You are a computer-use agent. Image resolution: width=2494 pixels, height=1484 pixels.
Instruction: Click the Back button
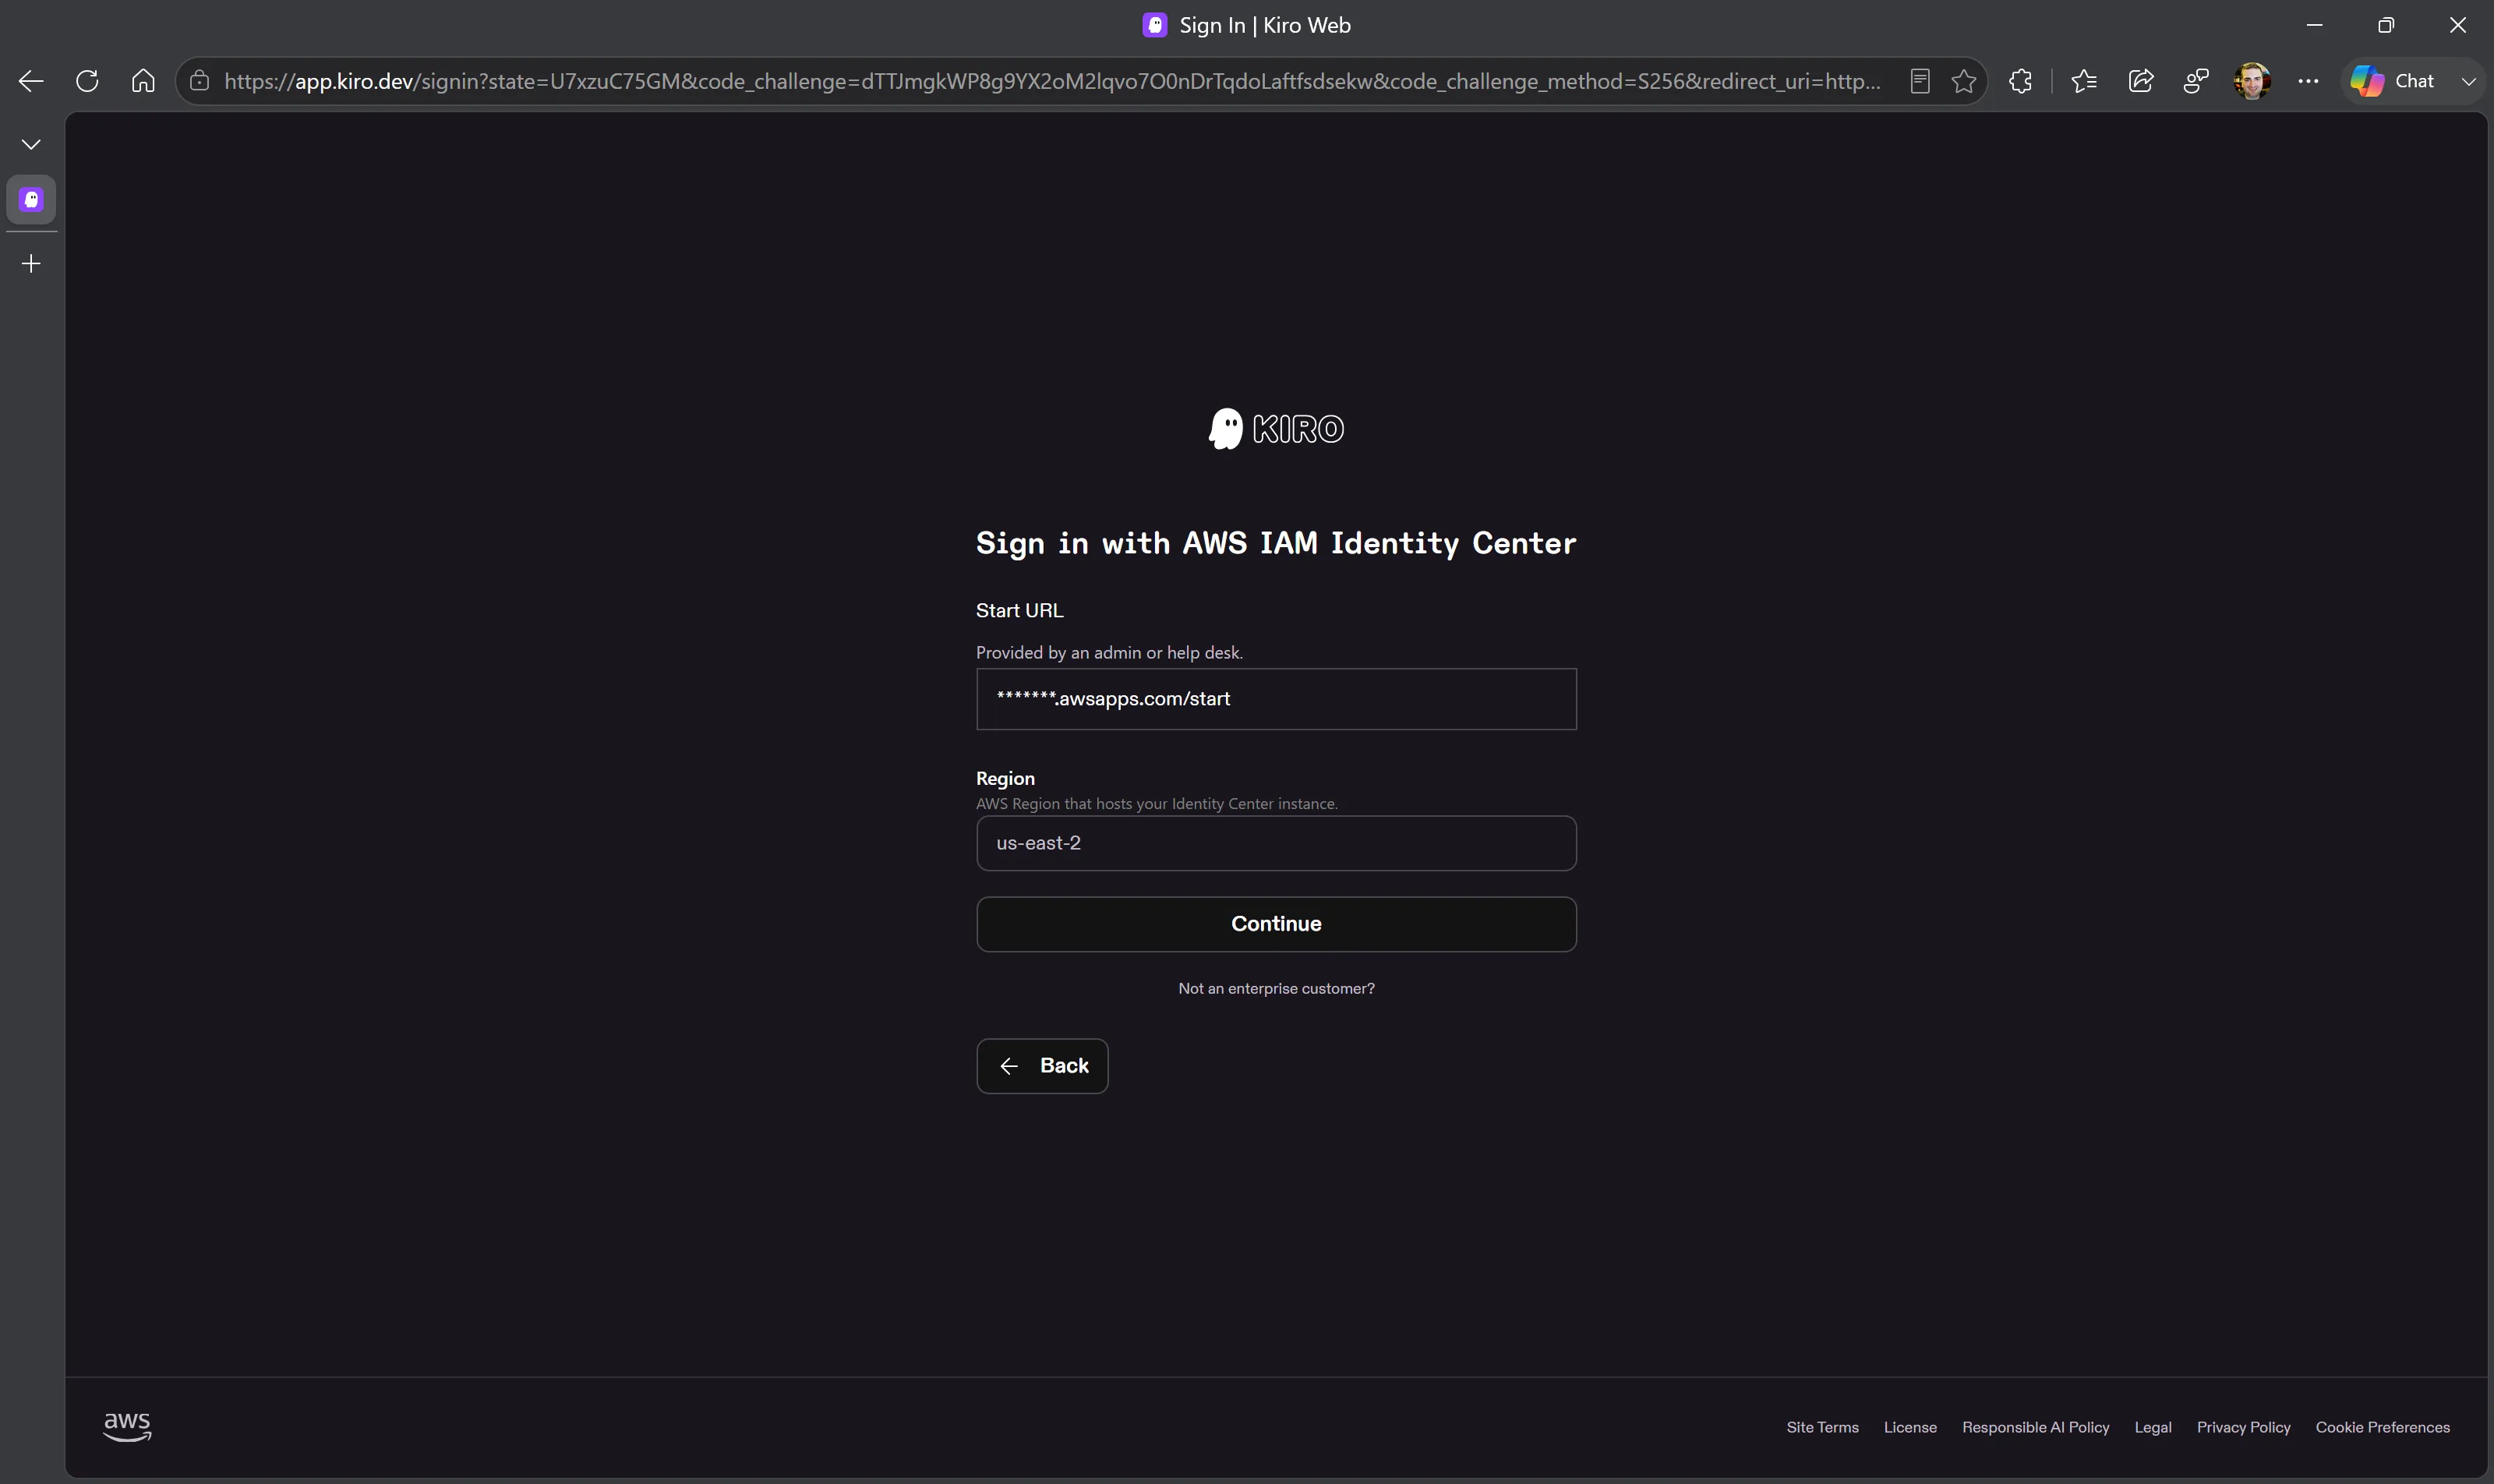point(1042,1066)
